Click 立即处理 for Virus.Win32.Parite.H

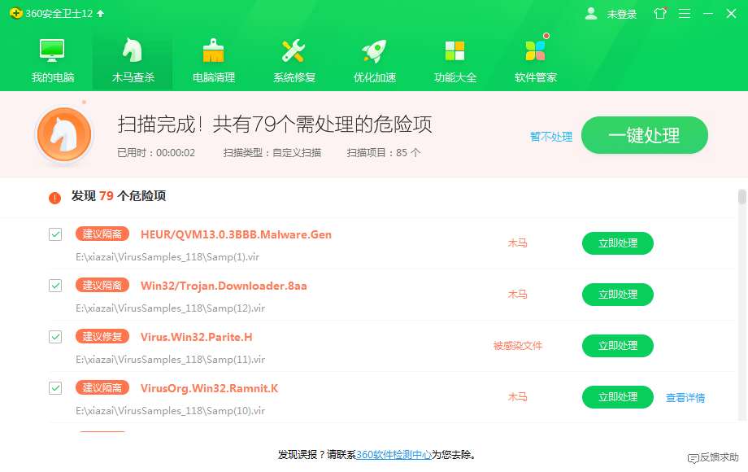(618, 346)
